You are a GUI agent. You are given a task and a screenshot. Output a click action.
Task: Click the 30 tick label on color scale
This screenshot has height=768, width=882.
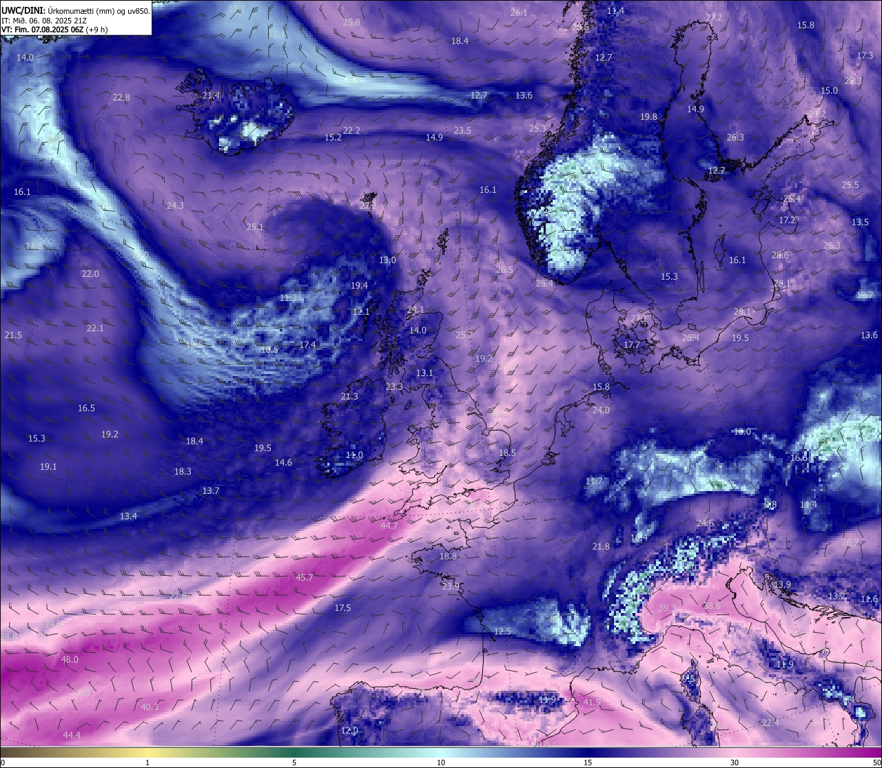pos(735,762)
